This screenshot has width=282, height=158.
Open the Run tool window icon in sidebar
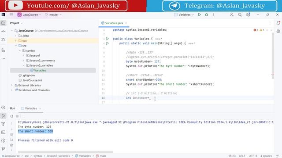pyautogui.click(x=3, y=116)
